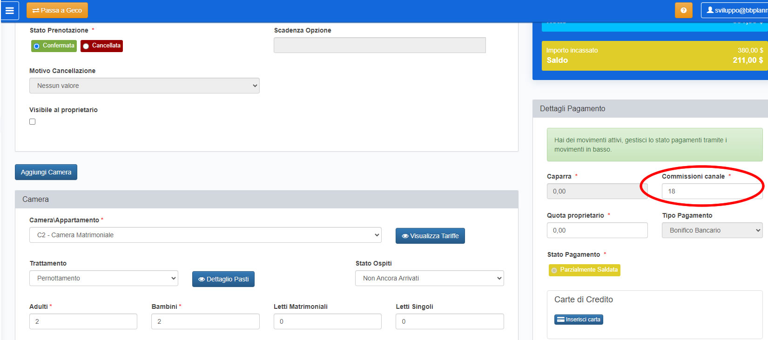Expand the Trattamento dropdown

point(103,278)
